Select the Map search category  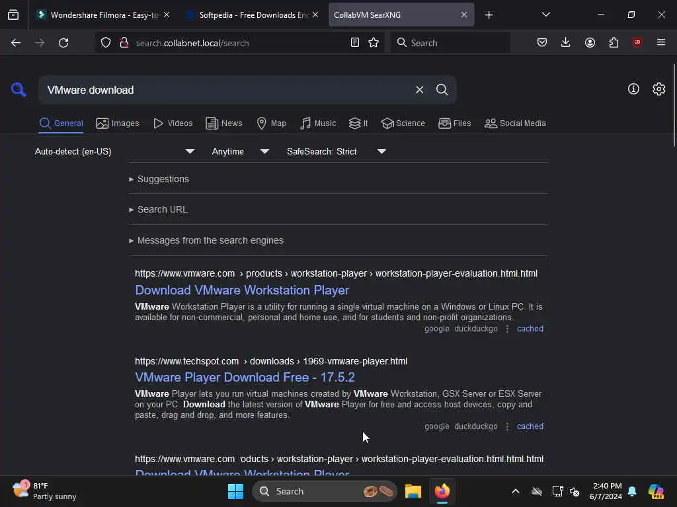[271, 123]
